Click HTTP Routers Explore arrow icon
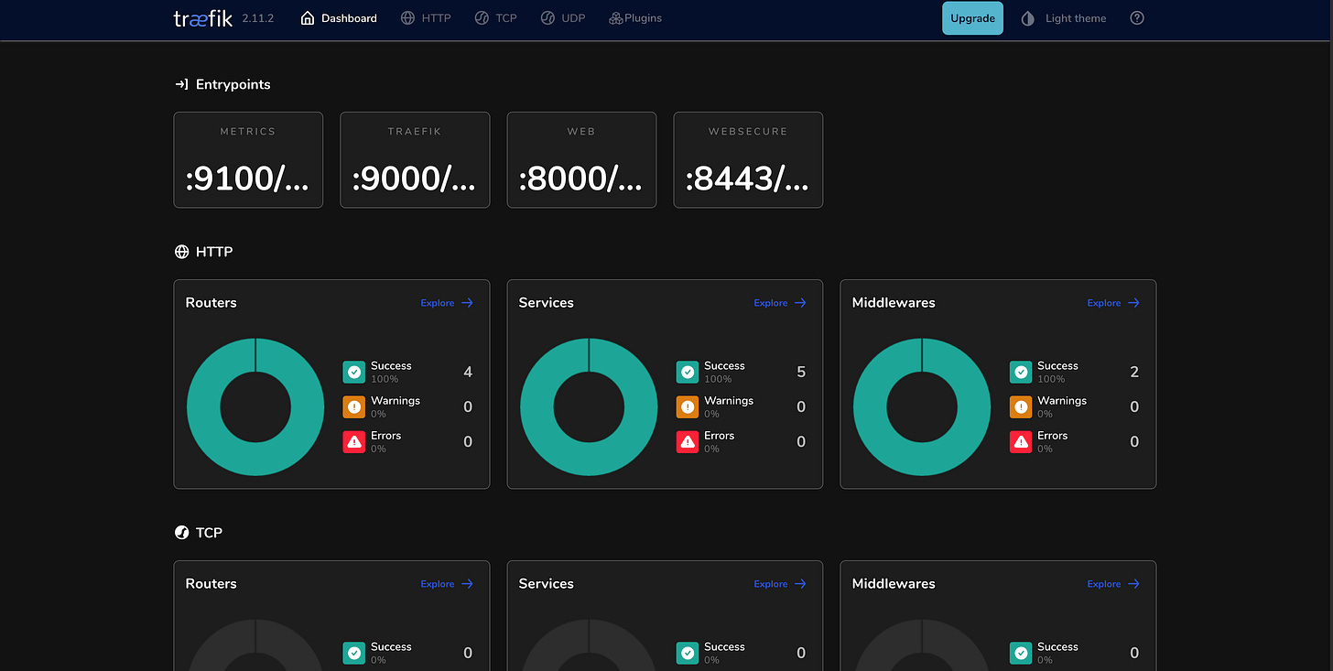This screenshot has height=671, width=1333. [467, 303]
